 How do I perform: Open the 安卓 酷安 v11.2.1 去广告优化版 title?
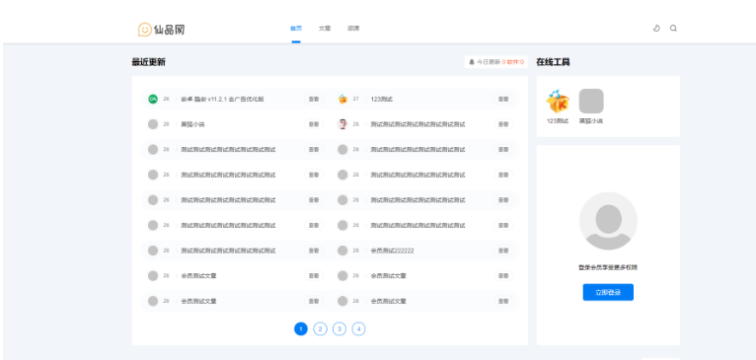(222, 99)
